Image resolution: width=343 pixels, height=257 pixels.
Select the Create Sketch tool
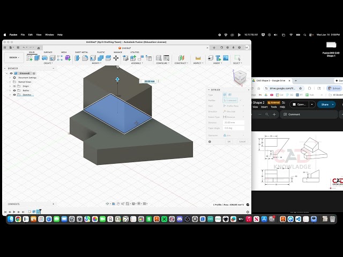(x=29, y=58)
